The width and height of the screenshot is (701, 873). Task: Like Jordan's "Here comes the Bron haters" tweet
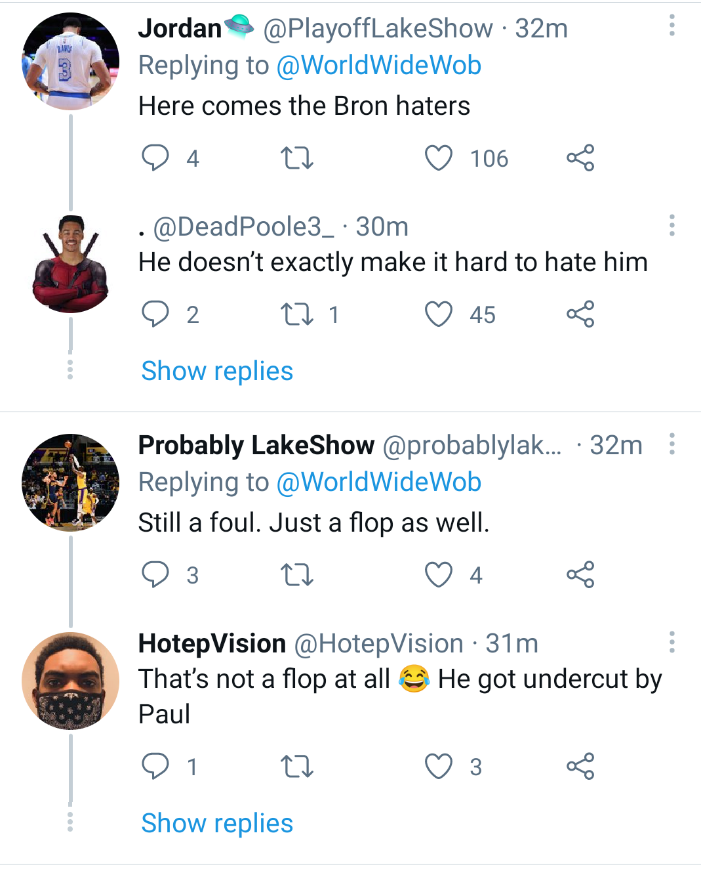(x=439, y=158)
